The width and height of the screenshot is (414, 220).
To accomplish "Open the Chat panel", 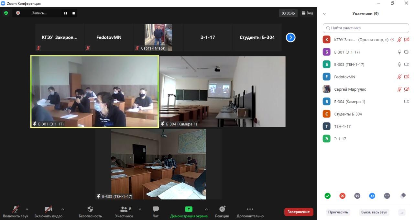I will [156, 212].
